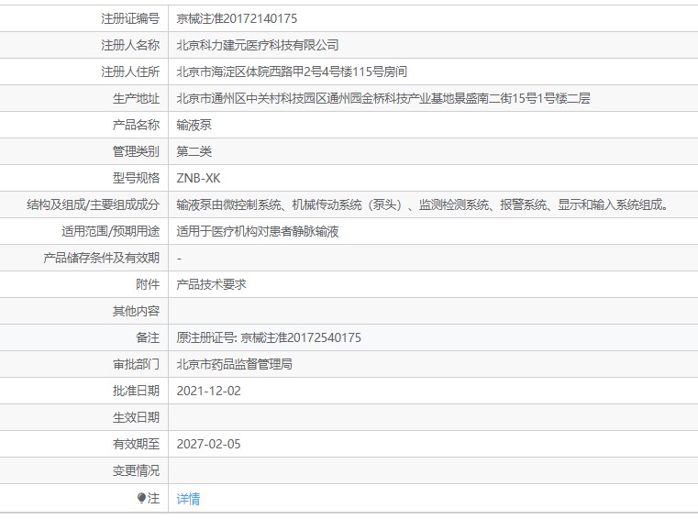The image size is (698, 519).
Task: Click the 批准日期 label
Action: [136, 391]
